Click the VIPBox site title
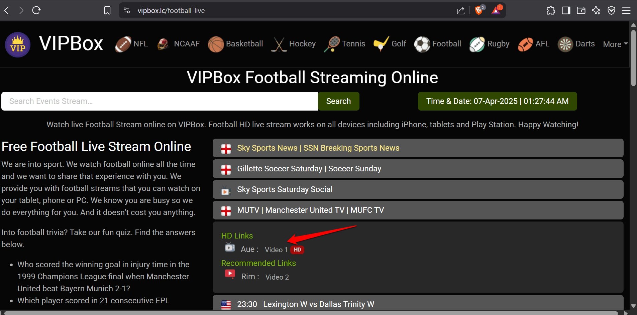Viewport: 637px width, 315px height. [x=71, y=43]
